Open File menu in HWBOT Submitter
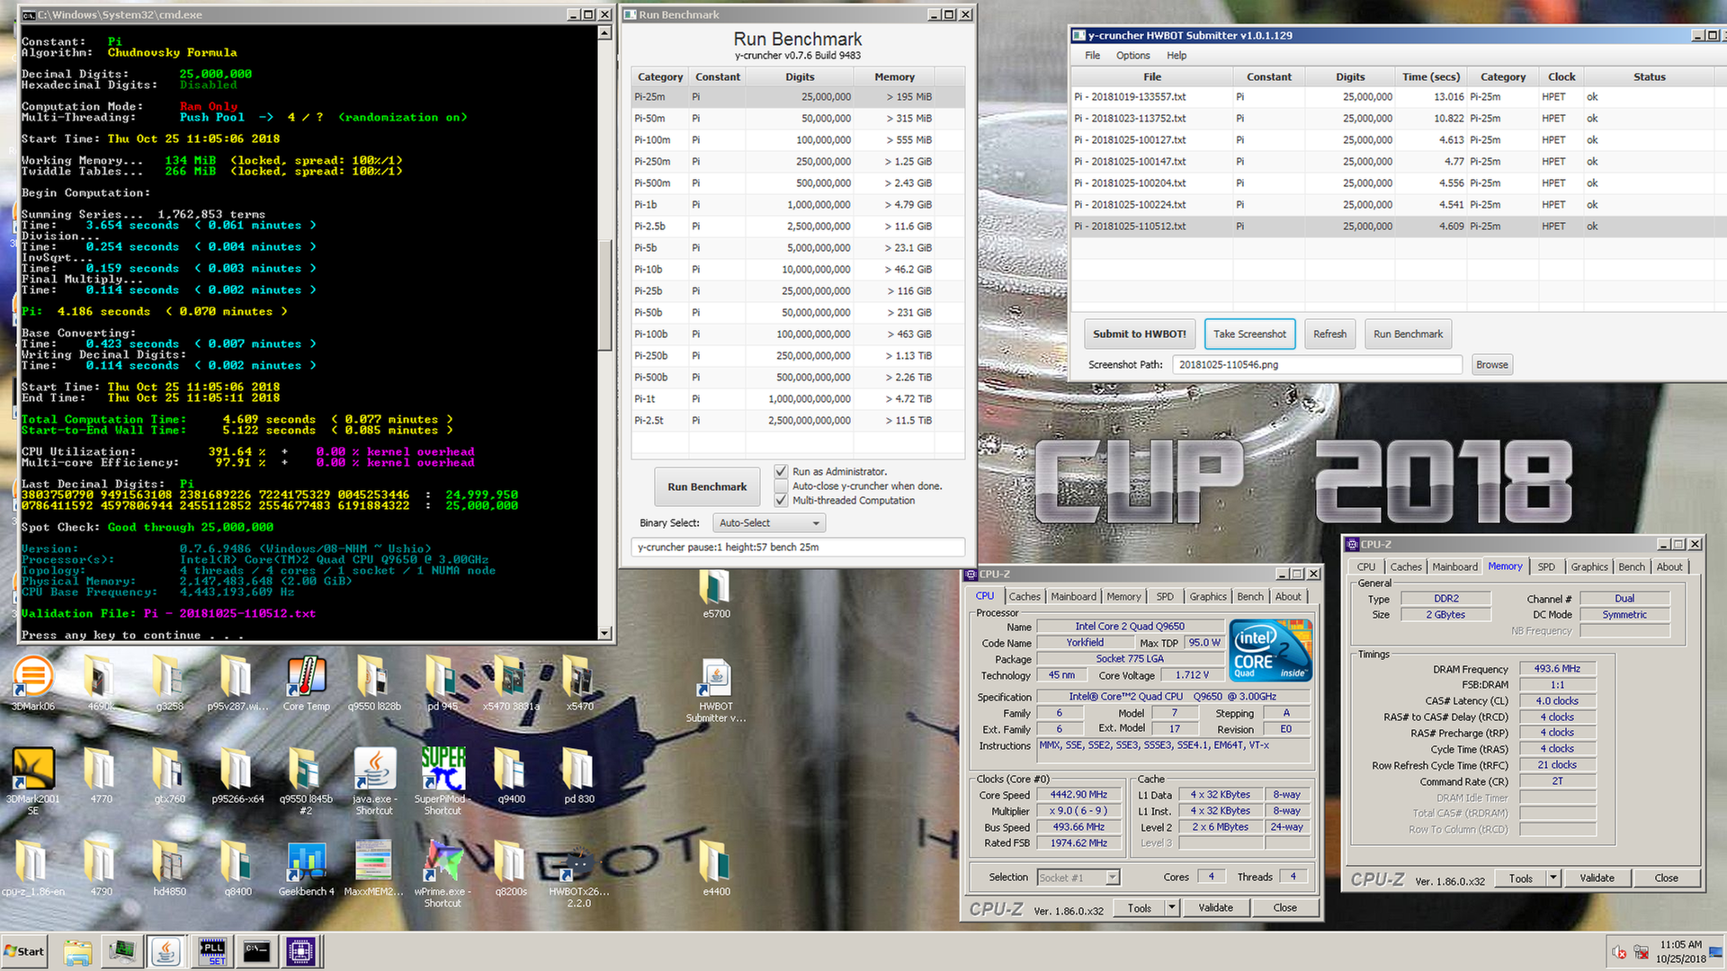 point(1092,56)
